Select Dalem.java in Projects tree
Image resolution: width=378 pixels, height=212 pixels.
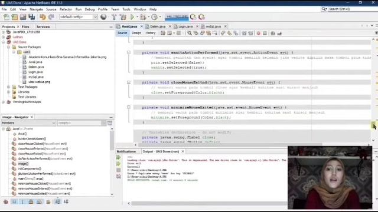point(36,67)
